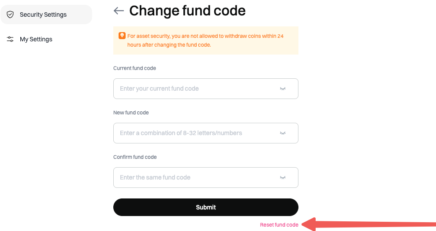
Task: Click the 'Current fund code' field label
Action: (134, 68)
